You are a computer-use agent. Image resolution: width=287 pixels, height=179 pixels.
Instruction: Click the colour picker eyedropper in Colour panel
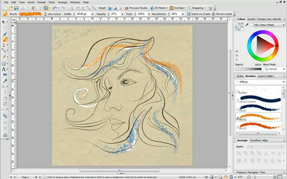(x=246, y=25)
